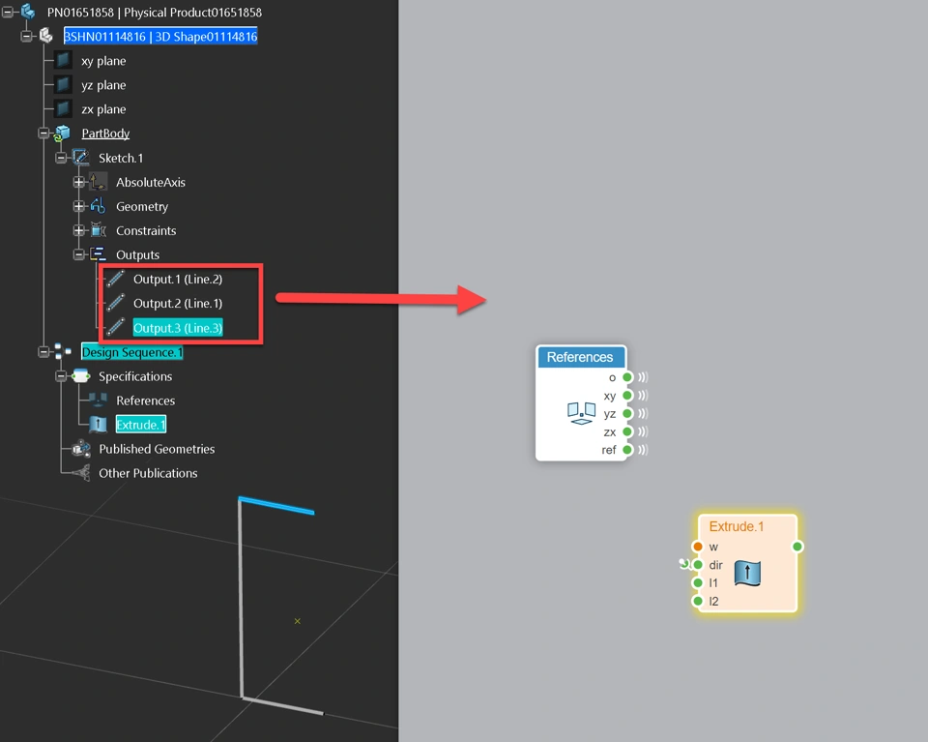
Task: Collapse the Specifications node
Action: [x=61, y=376]
